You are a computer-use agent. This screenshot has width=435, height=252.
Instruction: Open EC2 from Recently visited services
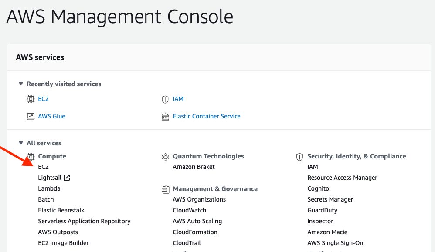tap(43, 99)
